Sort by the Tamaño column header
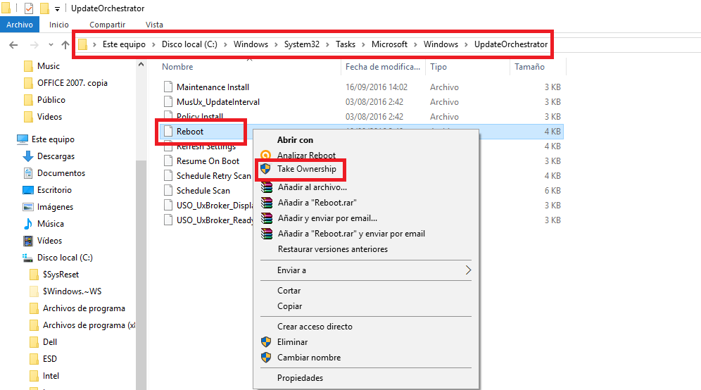Screen dimensions: 701x390 [529, 67]
